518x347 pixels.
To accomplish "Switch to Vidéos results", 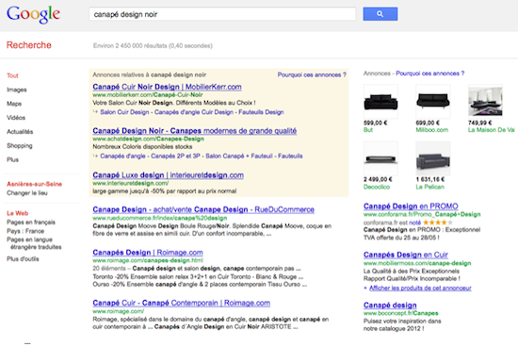I will [x=16, y=118].
